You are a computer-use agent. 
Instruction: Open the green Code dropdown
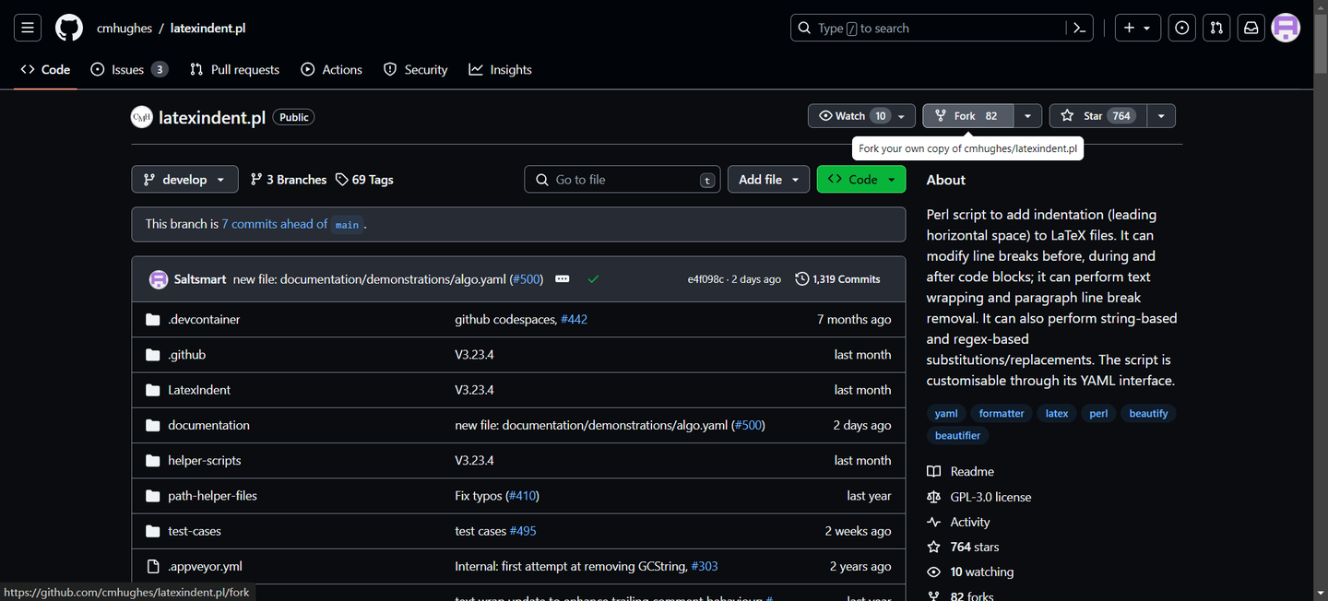pos(860,179)
